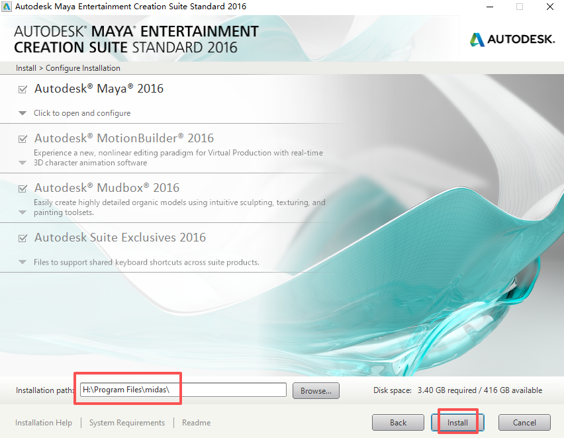Uncheck Autodesk Suite Exclusives 2016 checkbox
The width and height of the screenshot is (564, 438).
coord(23,238)
